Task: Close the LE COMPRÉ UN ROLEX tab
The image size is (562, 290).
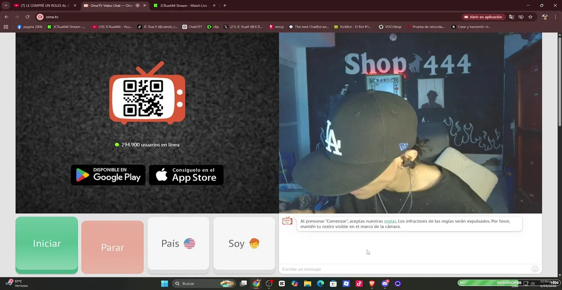Action: tap(75, 6)
